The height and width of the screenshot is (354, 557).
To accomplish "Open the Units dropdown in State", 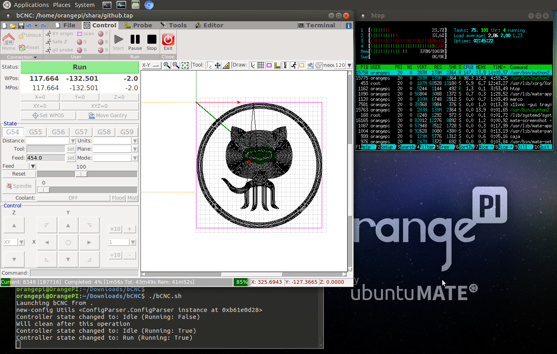I will pos(135,141).
